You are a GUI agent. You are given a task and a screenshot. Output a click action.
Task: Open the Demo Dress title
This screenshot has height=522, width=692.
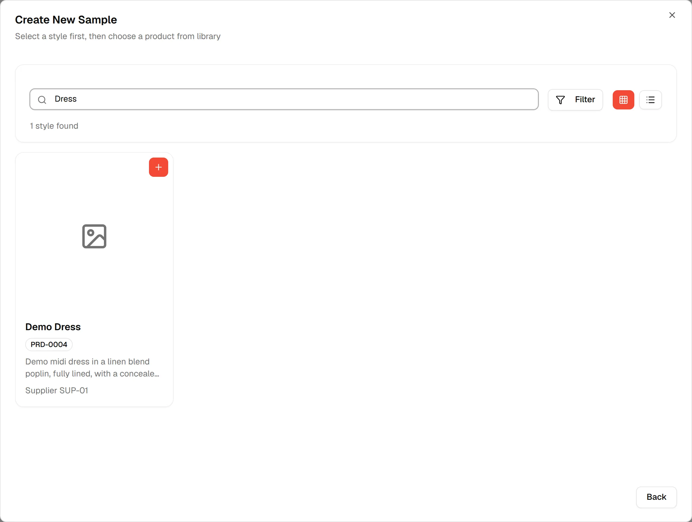coord(53,327)
